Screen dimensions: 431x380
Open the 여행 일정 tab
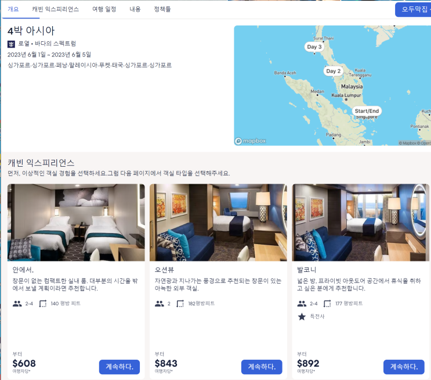(104, 9)
